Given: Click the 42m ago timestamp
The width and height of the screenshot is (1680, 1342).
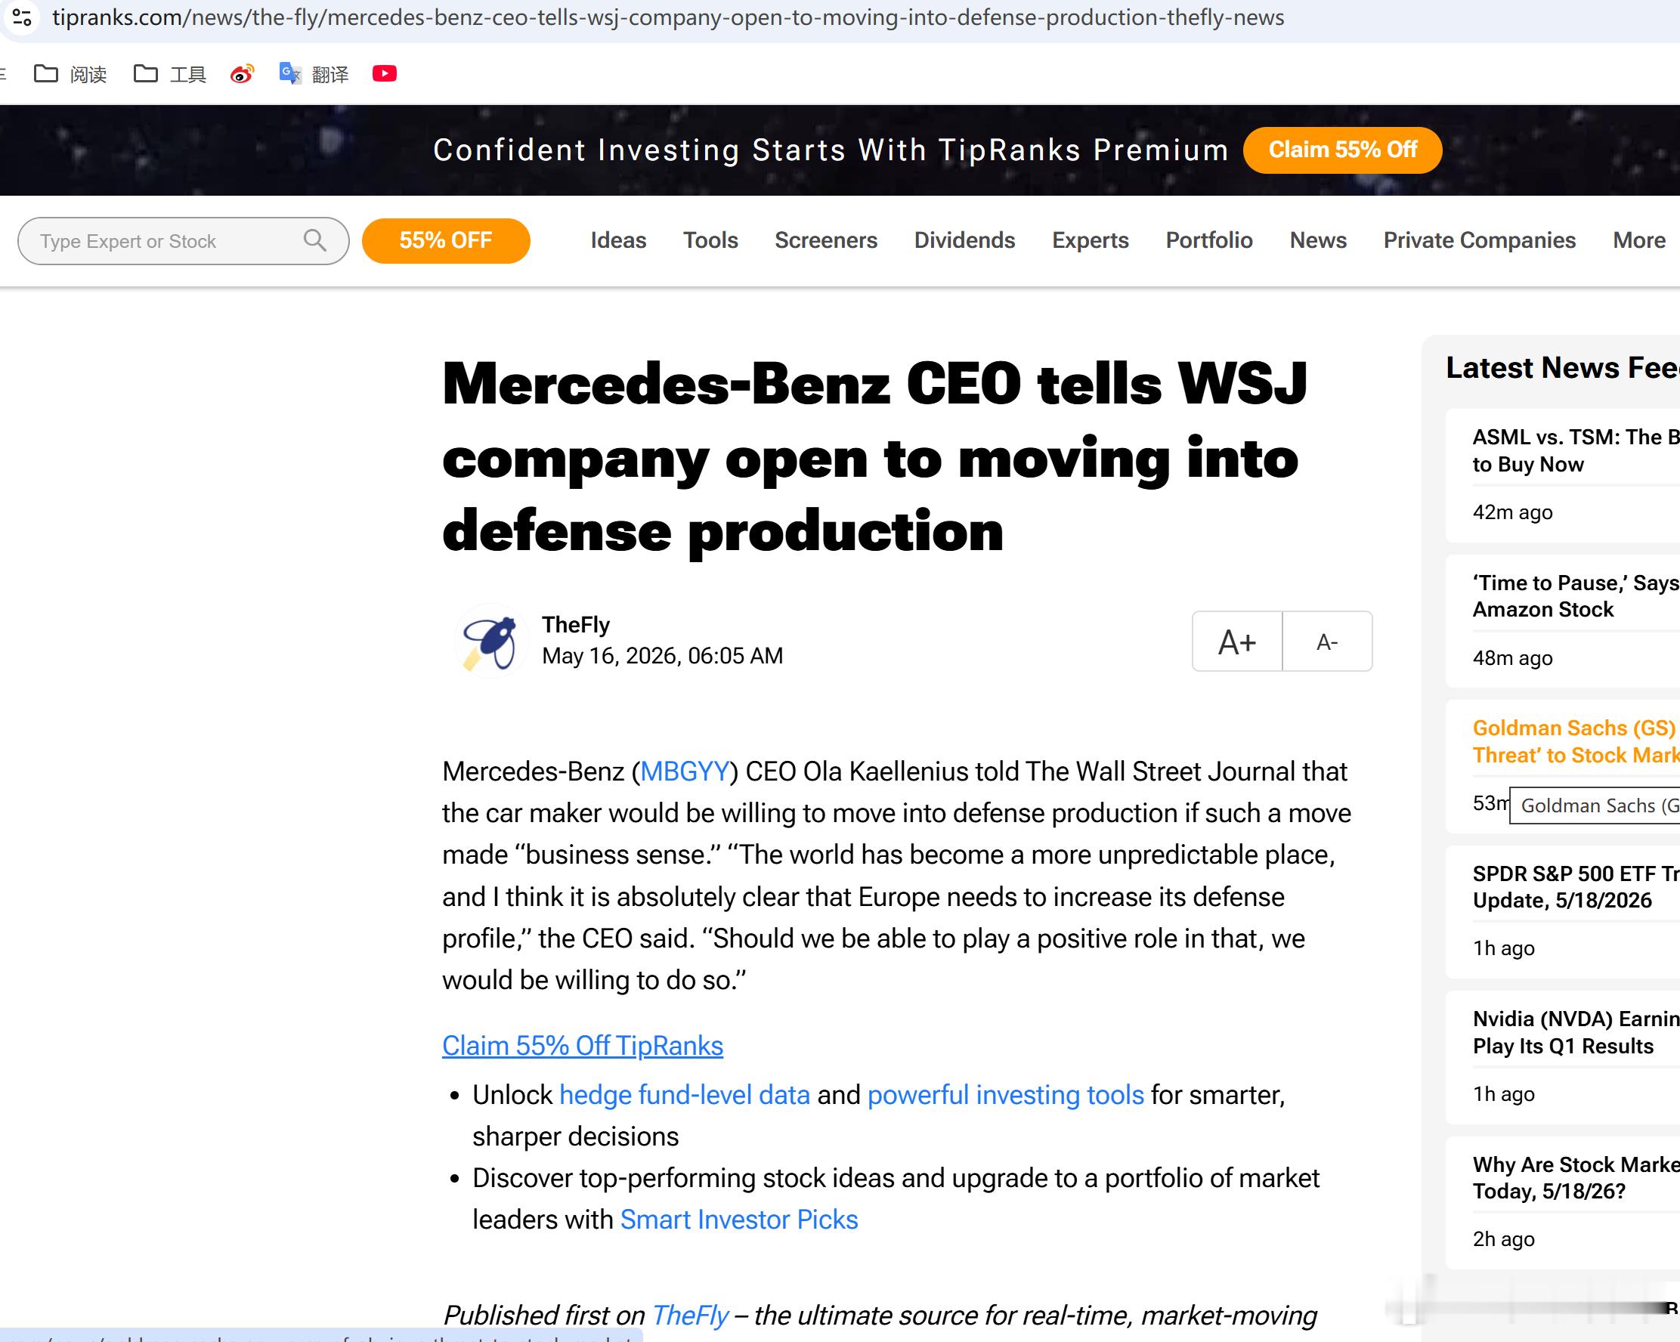Looking at the screenshot, I should 1512,512.
